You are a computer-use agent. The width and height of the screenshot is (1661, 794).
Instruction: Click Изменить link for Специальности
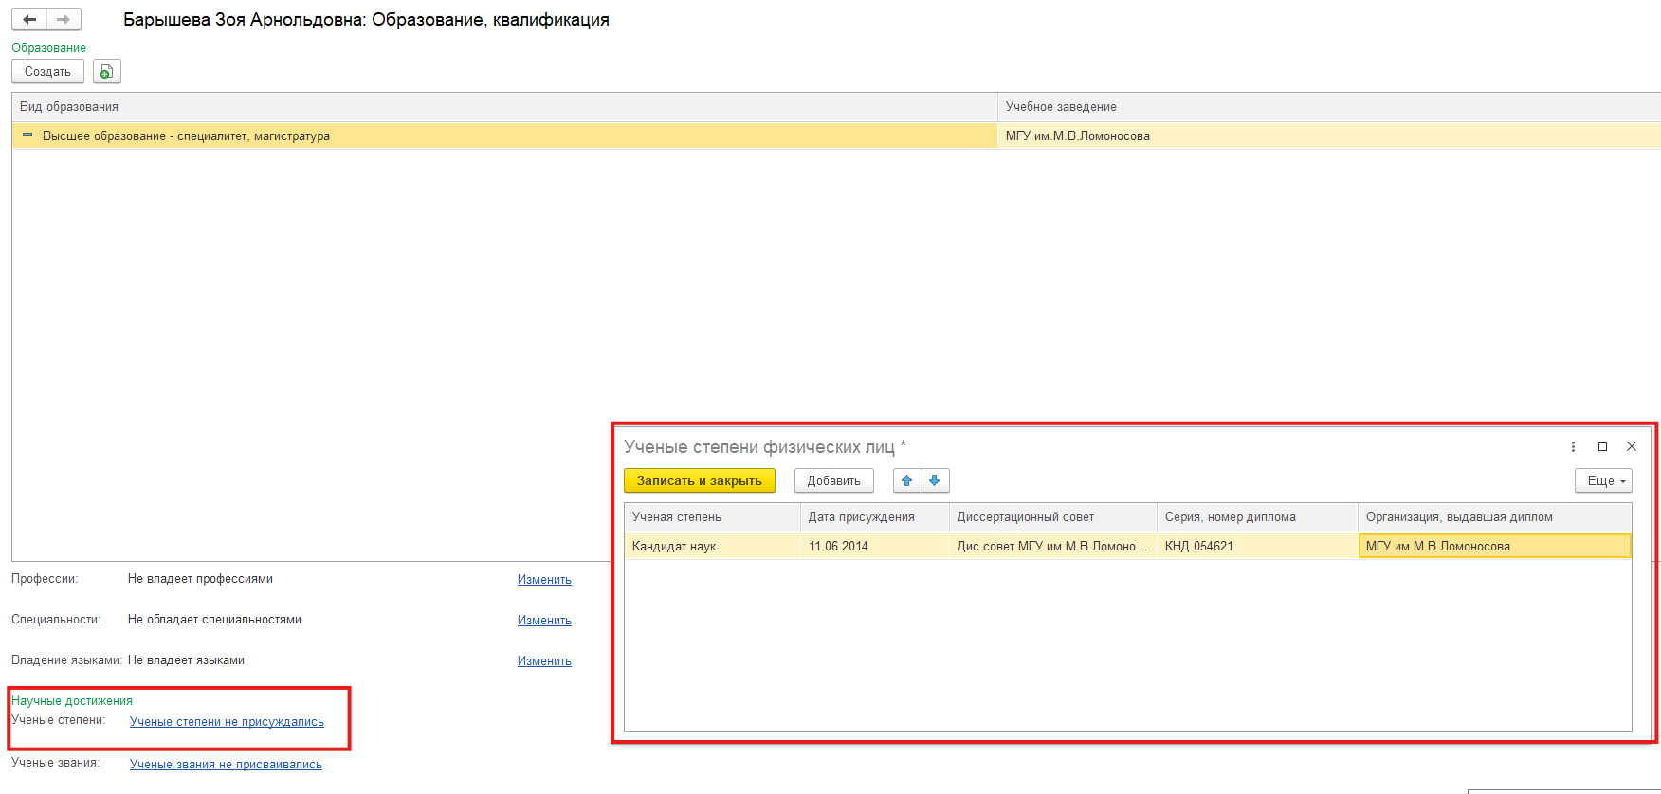coord(544,621)
